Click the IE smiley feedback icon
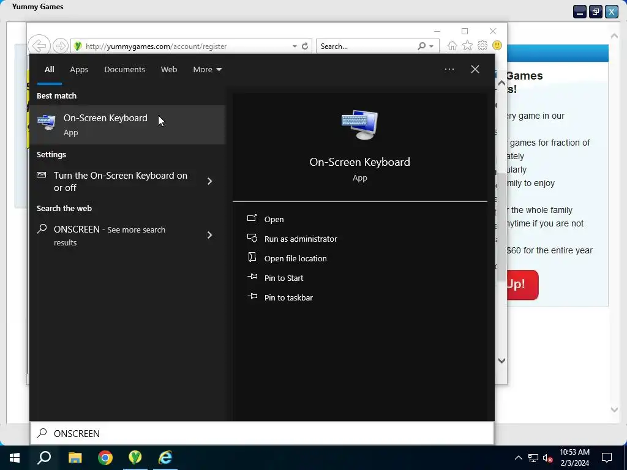This screenshot has width=627, height=470. [x=497, y=45]
